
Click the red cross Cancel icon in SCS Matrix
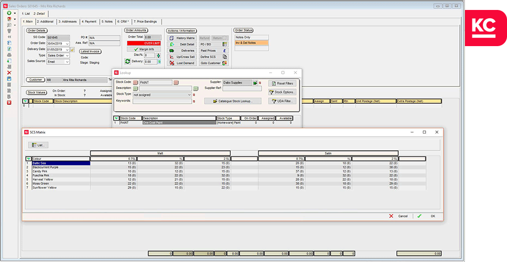[391, 216]
